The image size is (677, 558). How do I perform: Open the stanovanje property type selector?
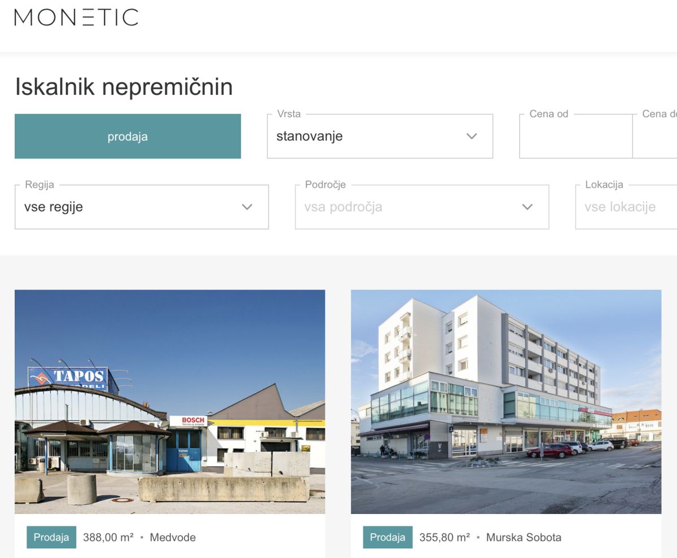pyautogui.click(x=380, y=137)
